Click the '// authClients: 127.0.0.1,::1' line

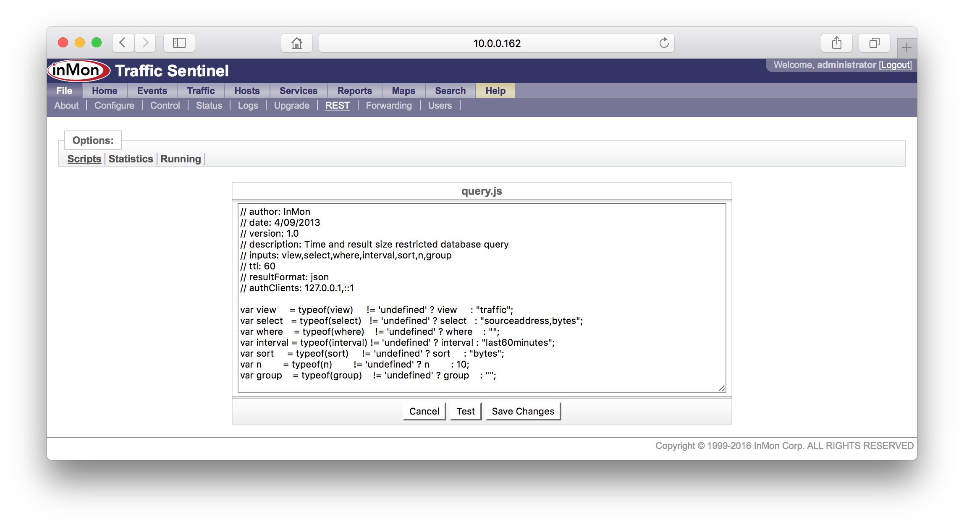click(x=297, y=288)
